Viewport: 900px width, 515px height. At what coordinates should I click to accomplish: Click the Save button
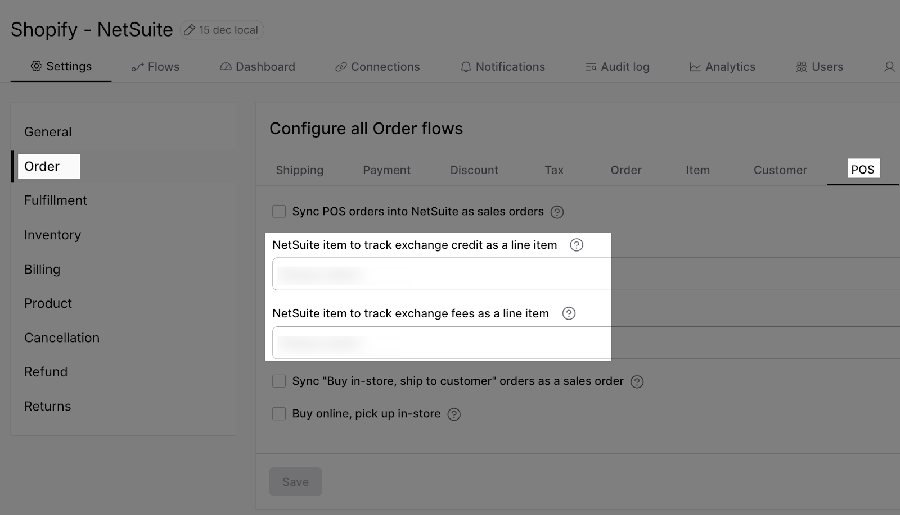tap(295, 482)
